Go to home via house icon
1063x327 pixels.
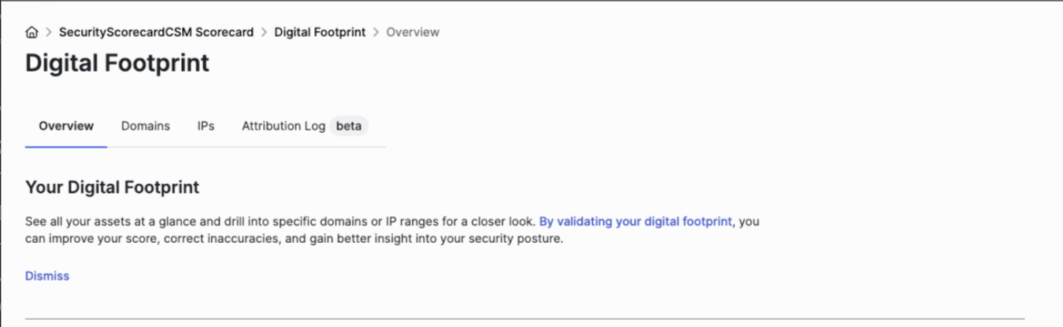31,32
